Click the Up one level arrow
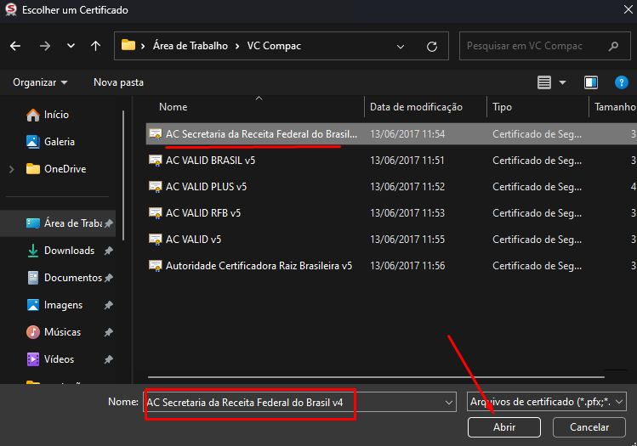Image resolution: width=637 pixels, height=446 pixels. (96, 46)
